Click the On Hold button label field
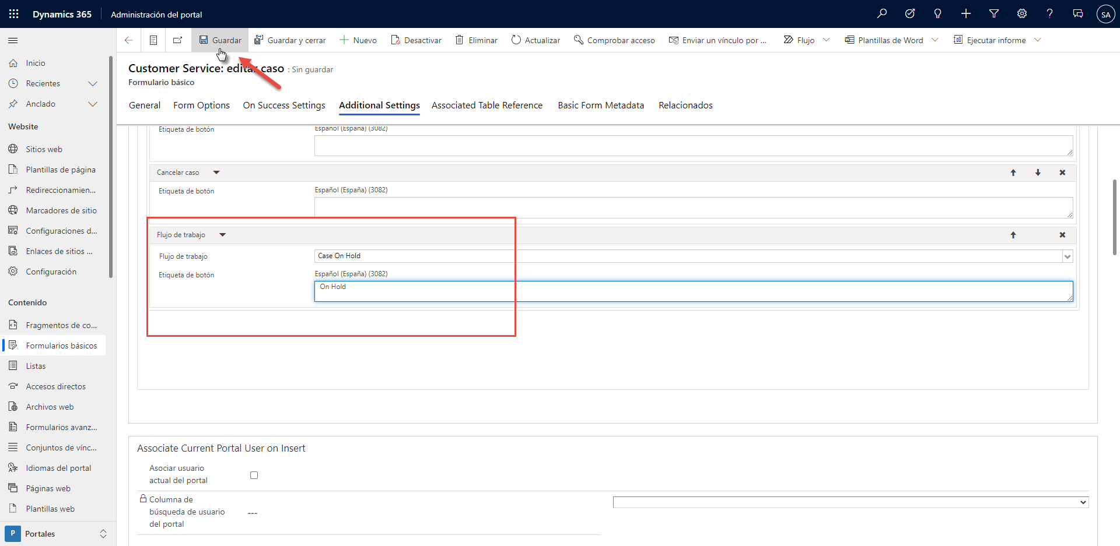This screenshot has width=1120, height=546. tap(694, 291)
